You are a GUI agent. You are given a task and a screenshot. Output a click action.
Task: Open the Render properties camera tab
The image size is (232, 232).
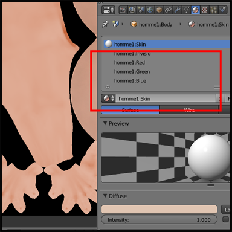click(x=123, y=10)
